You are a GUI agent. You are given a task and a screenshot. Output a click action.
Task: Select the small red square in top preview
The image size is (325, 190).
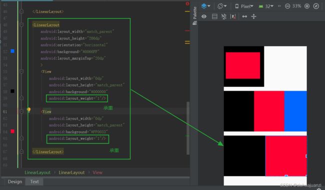point(243,66)
